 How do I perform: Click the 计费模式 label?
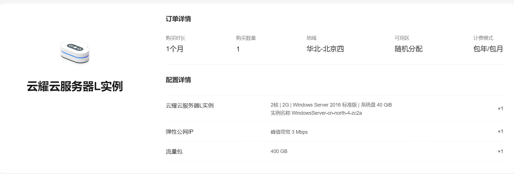[x=483, y=38]
